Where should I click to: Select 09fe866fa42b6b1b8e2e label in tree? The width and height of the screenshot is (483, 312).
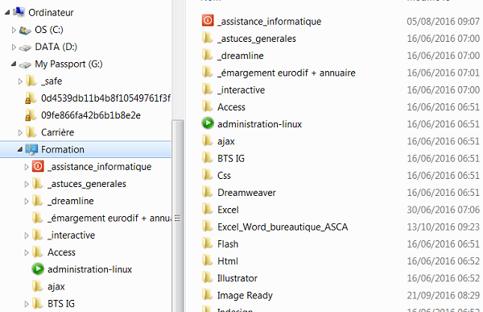[91, 115]
